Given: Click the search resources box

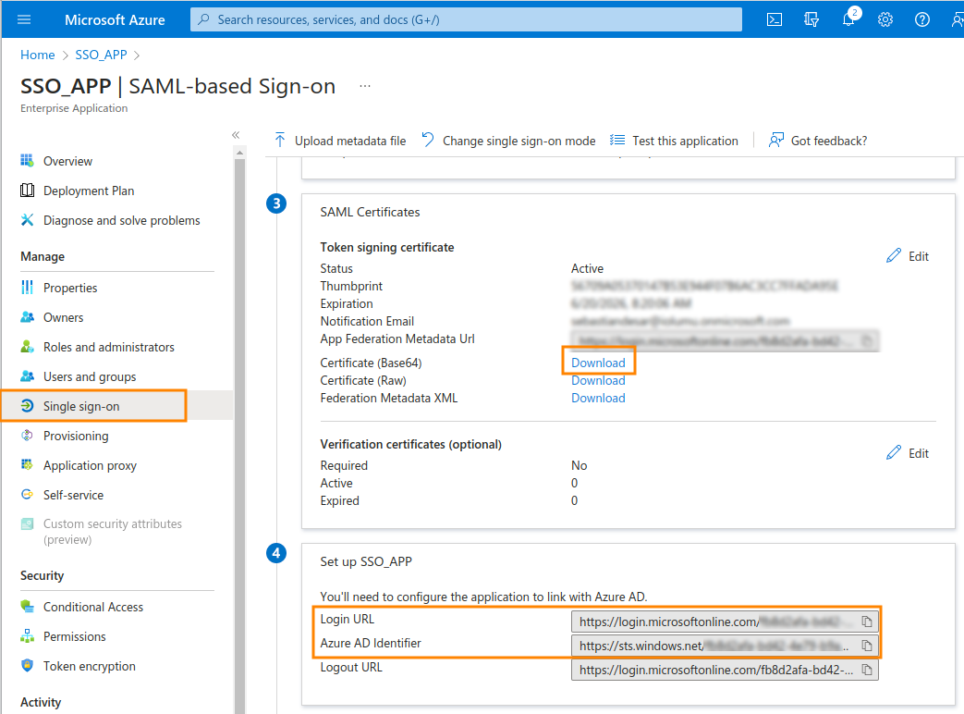Looking at the screenshot, I should 466,19.
